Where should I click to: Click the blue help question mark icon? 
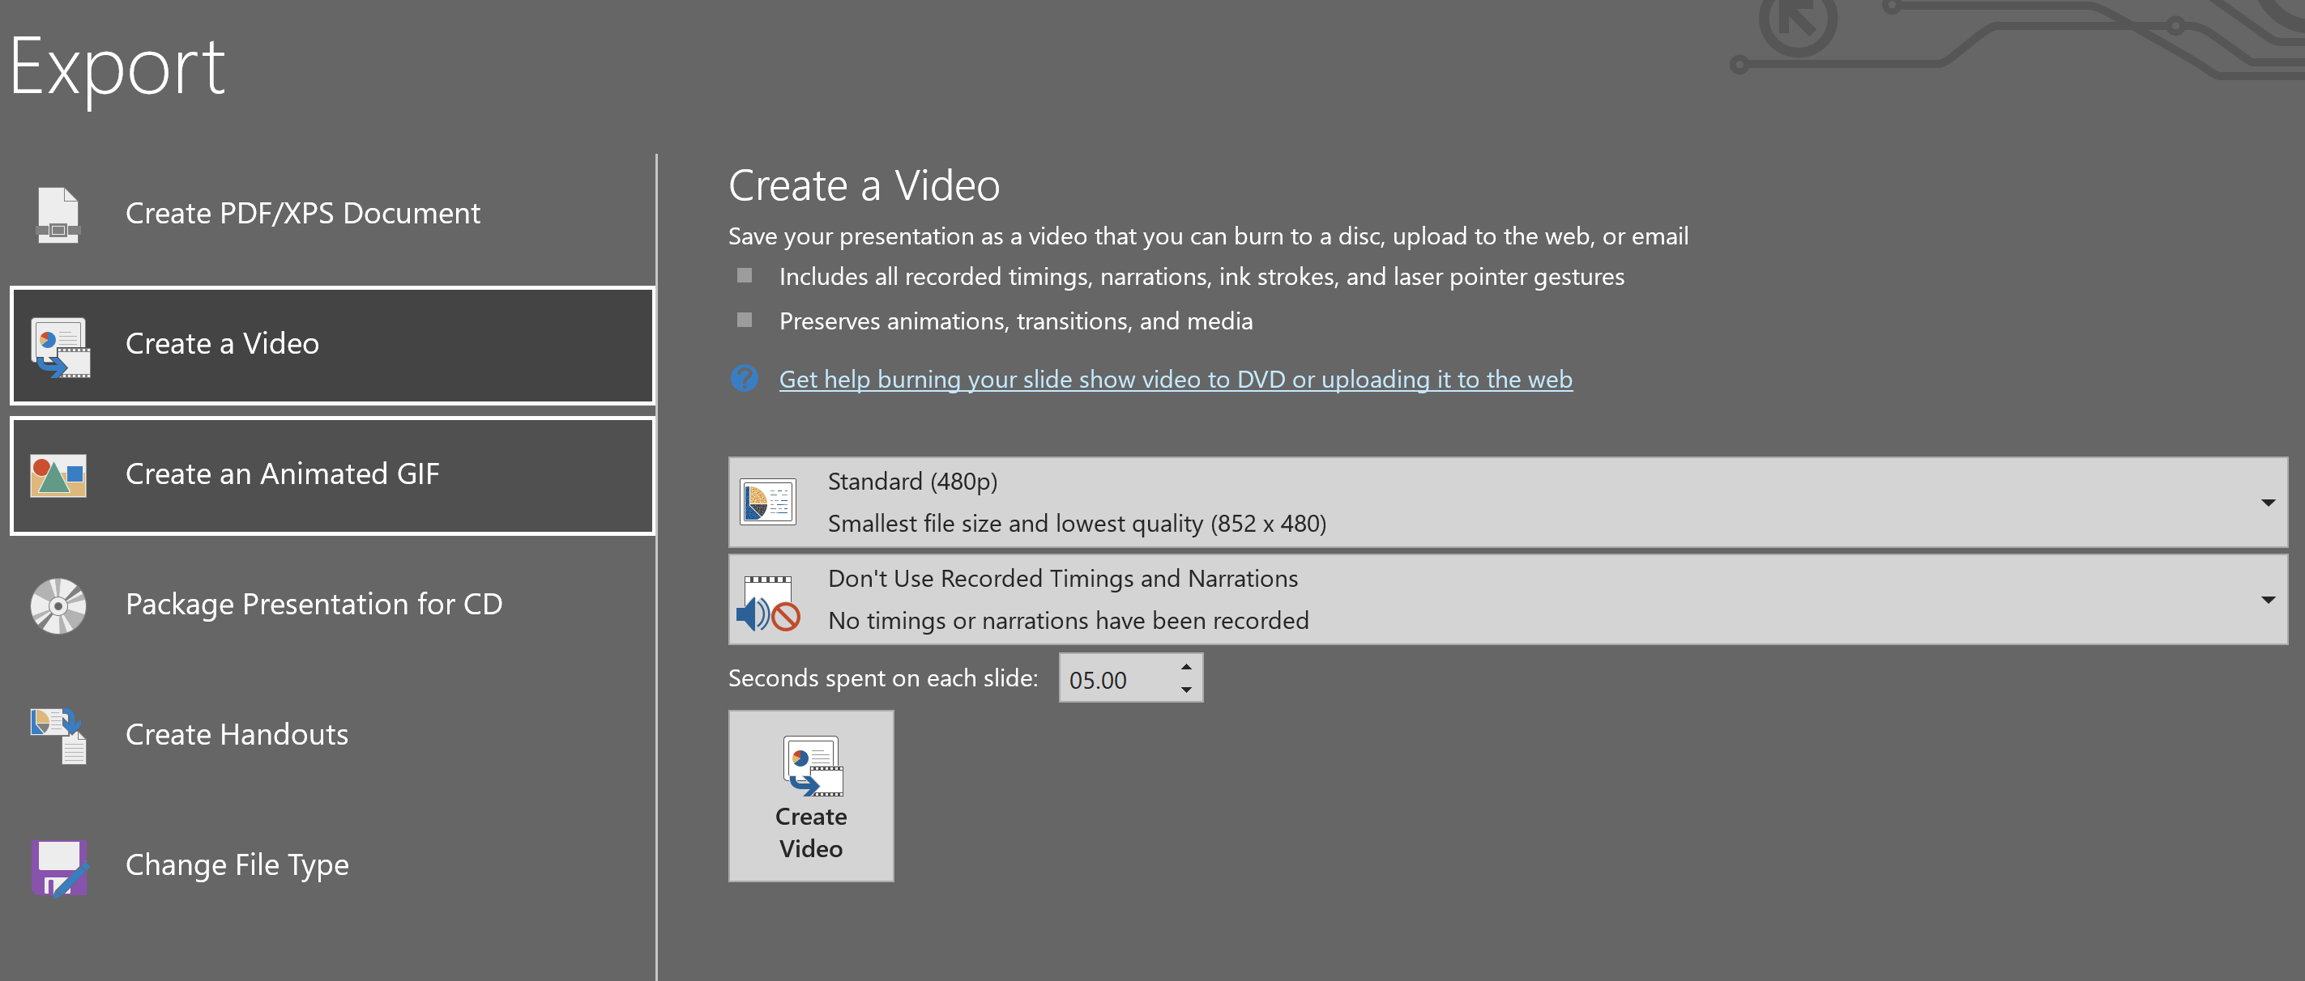(744, 378)
